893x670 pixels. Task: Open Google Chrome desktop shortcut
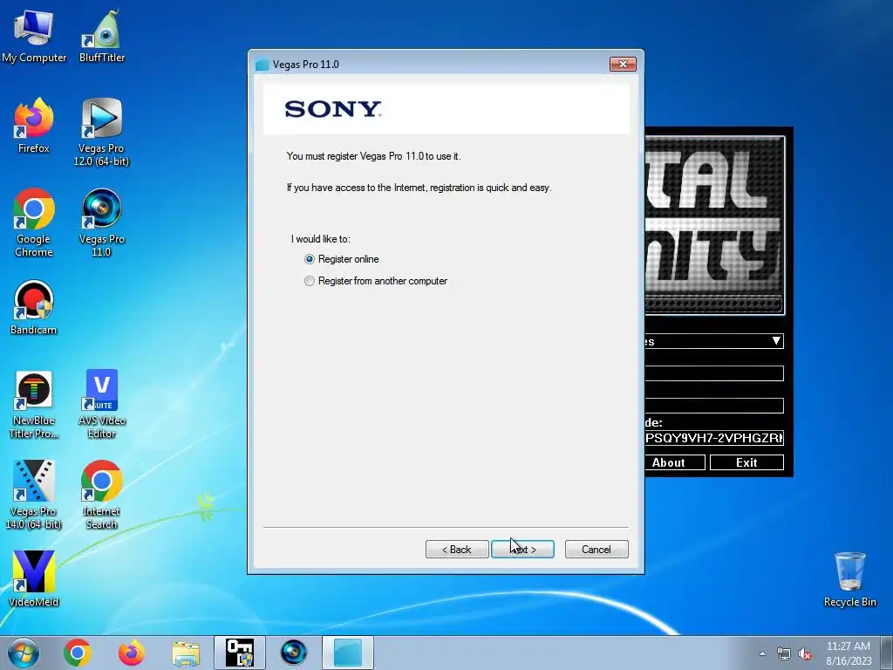34,222
